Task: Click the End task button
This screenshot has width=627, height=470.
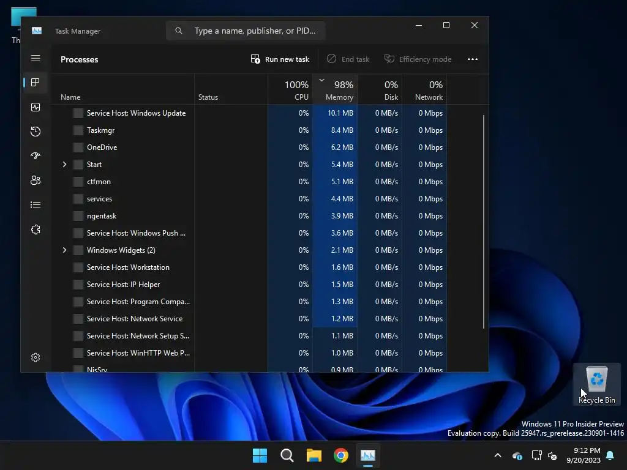Action: point(348,59)
